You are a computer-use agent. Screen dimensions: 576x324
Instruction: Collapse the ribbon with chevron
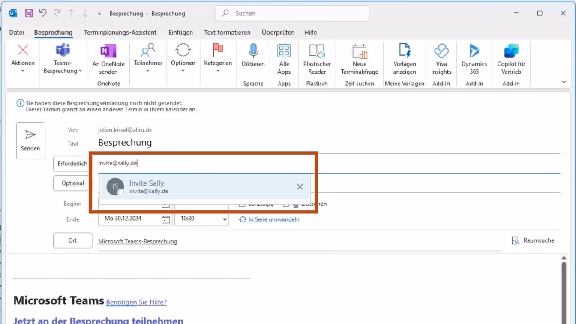pyautogui.click(x=564, y=82)
